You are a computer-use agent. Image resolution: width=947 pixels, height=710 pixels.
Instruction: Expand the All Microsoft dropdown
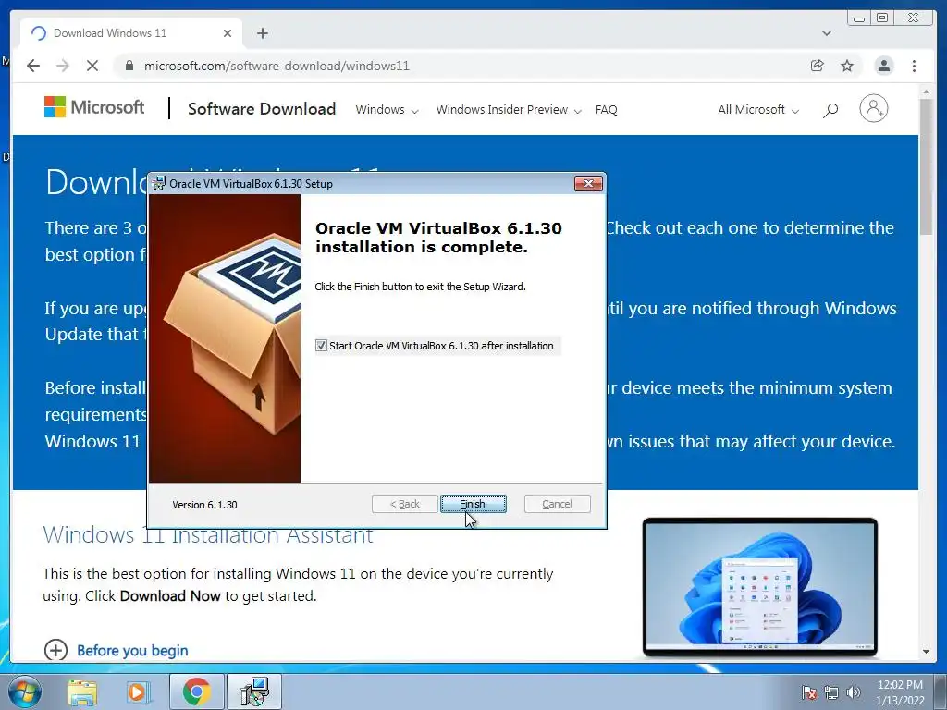pos(758,109)
